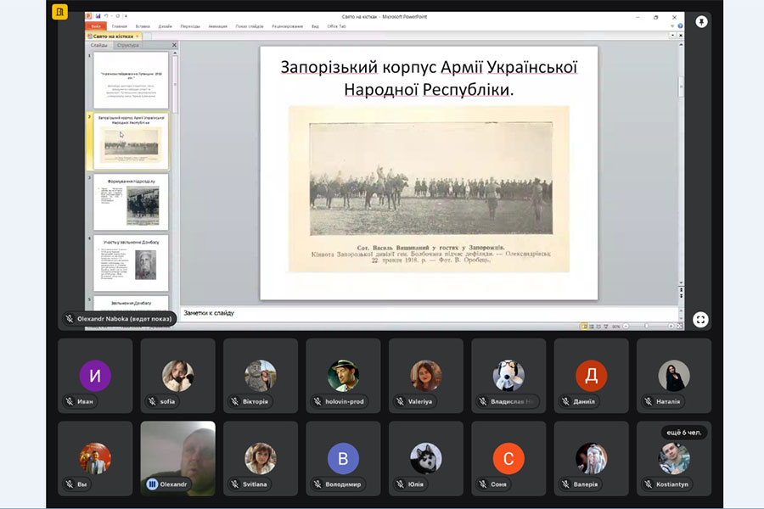Click the pin icon at top right
Image resolution: width=764 pixels, height=509 pixels.
700,22
